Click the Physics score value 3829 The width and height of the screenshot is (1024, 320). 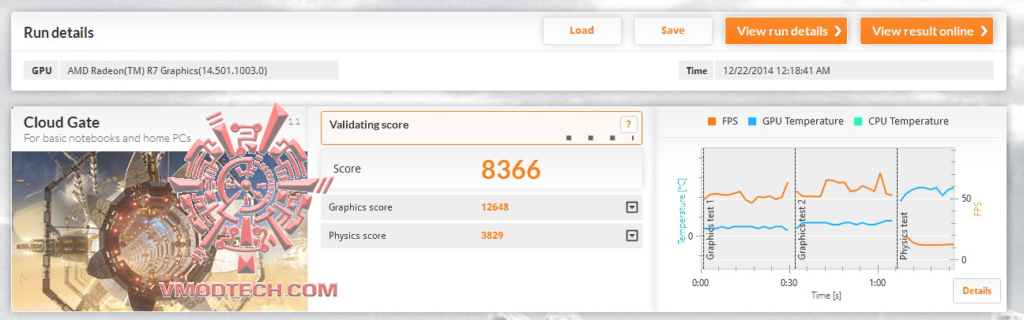click(x=492, y=236)
